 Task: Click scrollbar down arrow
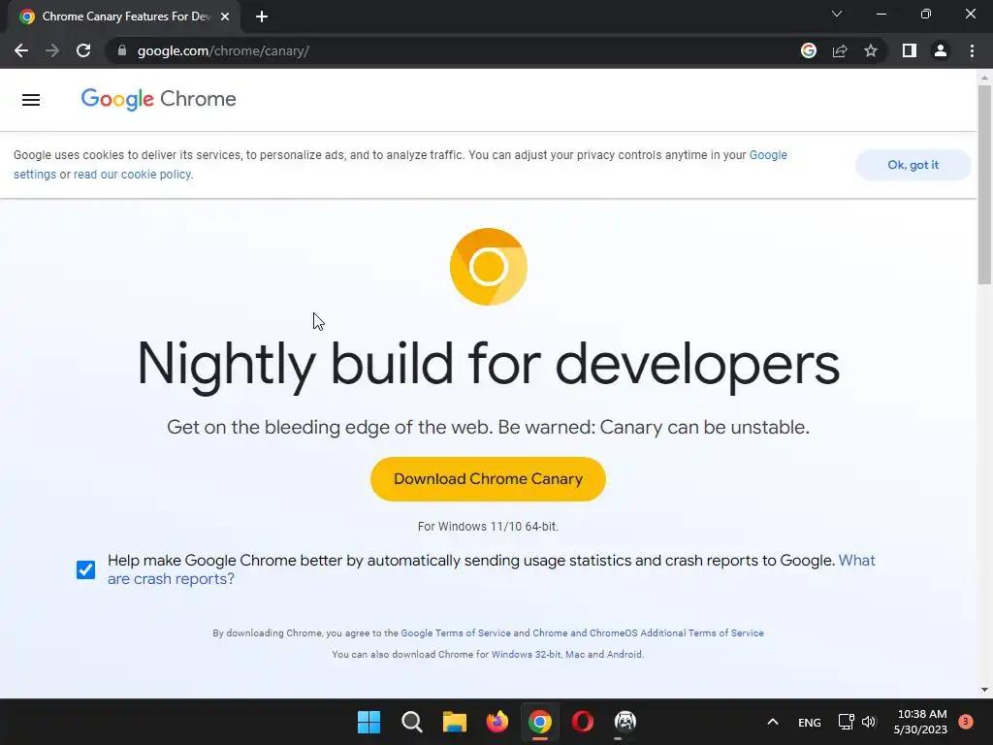(984, 690)
